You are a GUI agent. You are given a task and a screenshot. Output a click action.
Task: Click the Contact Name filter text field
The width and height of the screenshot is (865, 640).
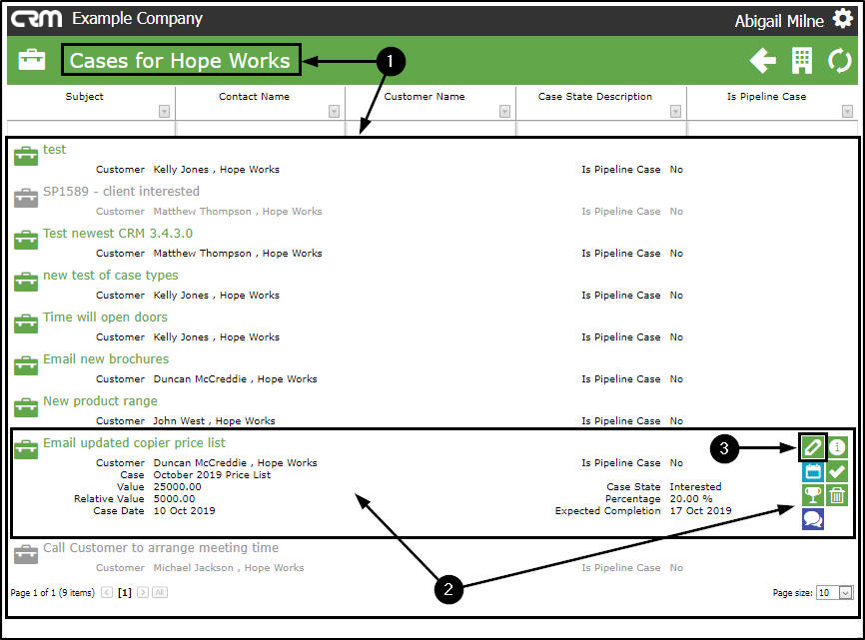click(x=261, y=129)
